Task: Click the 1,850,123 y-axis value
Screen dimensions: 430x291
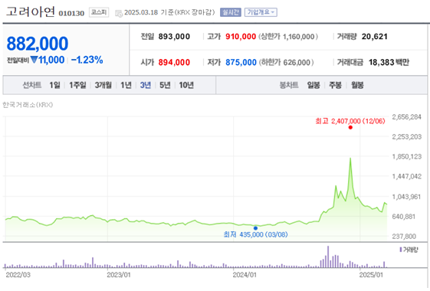Action: [407, 156]
